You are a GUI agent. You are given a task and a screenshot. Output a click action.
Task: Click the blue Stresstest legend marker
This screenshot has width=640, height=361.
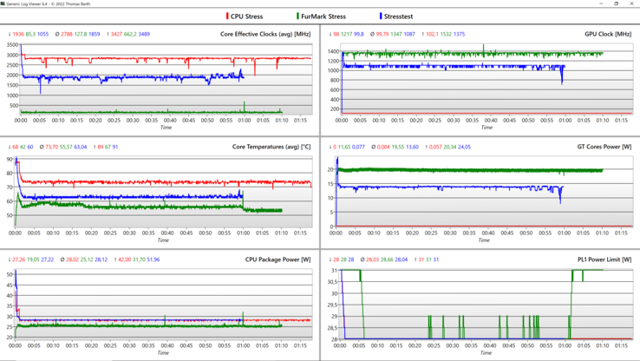(380, 16)
